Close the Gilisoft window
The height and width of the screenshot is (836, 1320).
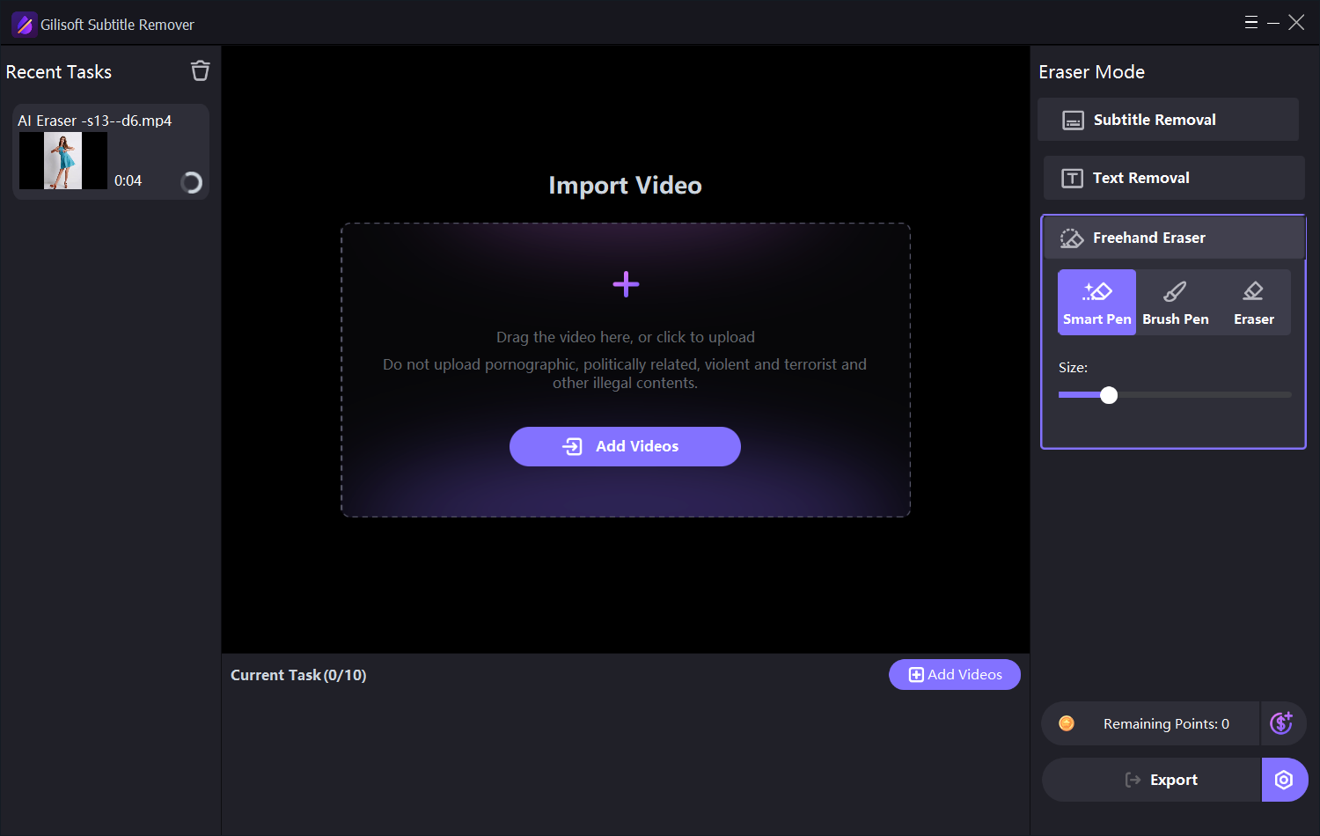pyautogui.click(x=1296, y=23)
